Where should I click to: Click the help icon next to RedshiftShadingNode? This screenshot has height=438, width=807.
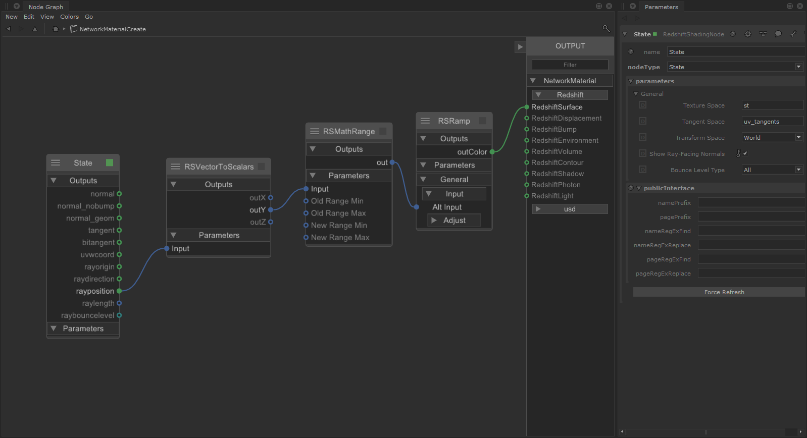pos(733,34)
